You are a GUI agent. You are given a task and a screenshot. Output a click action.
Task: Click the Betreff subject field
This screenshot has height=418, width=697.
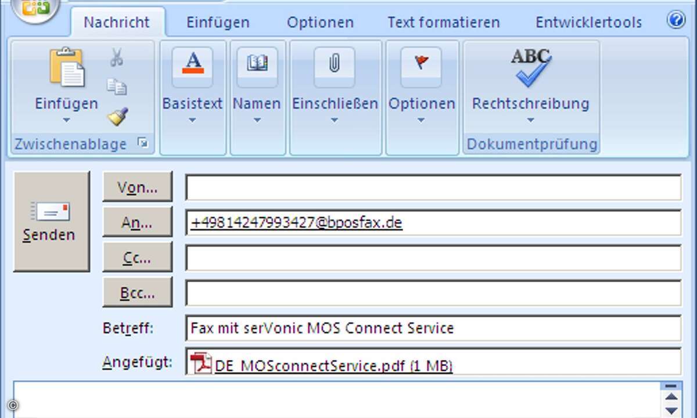[x=433, y=328]
